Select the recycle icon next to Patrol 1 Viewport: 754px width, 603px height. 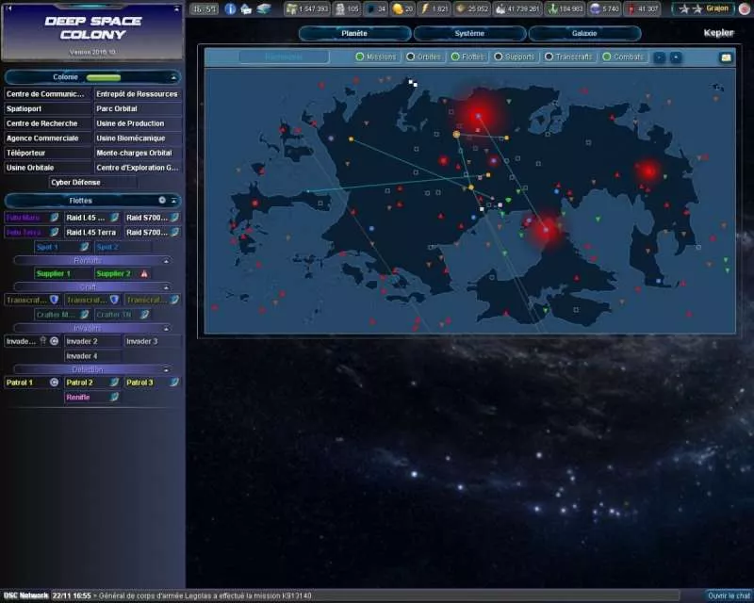(54, 381)
